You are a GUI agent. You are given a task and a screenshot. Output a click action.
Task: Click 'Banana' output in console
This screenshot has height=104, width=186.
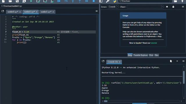pyautogui.click(x=105, y=93)
